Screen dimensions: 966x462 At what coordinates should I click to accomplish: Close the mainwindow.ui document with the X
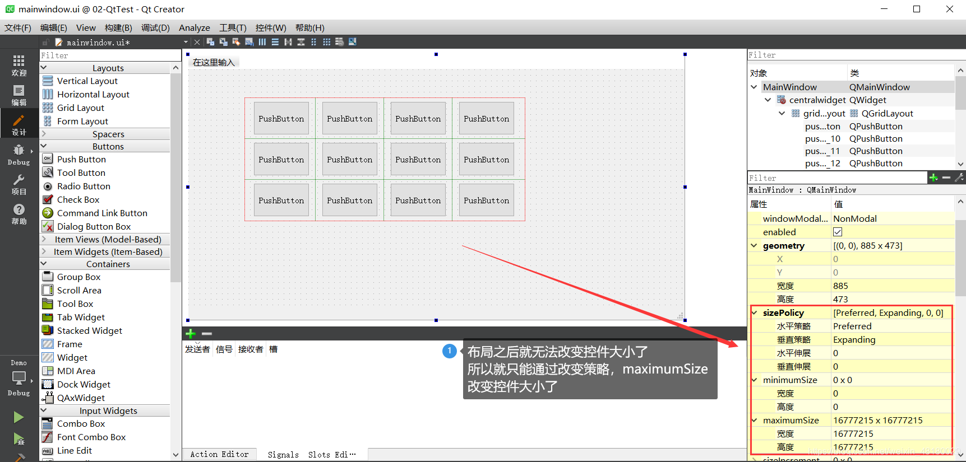point(197,42)
